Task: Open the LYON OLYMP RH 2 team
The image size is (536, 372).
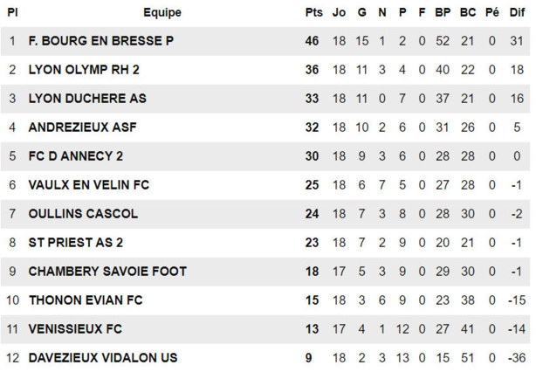Action: (84, 70)
